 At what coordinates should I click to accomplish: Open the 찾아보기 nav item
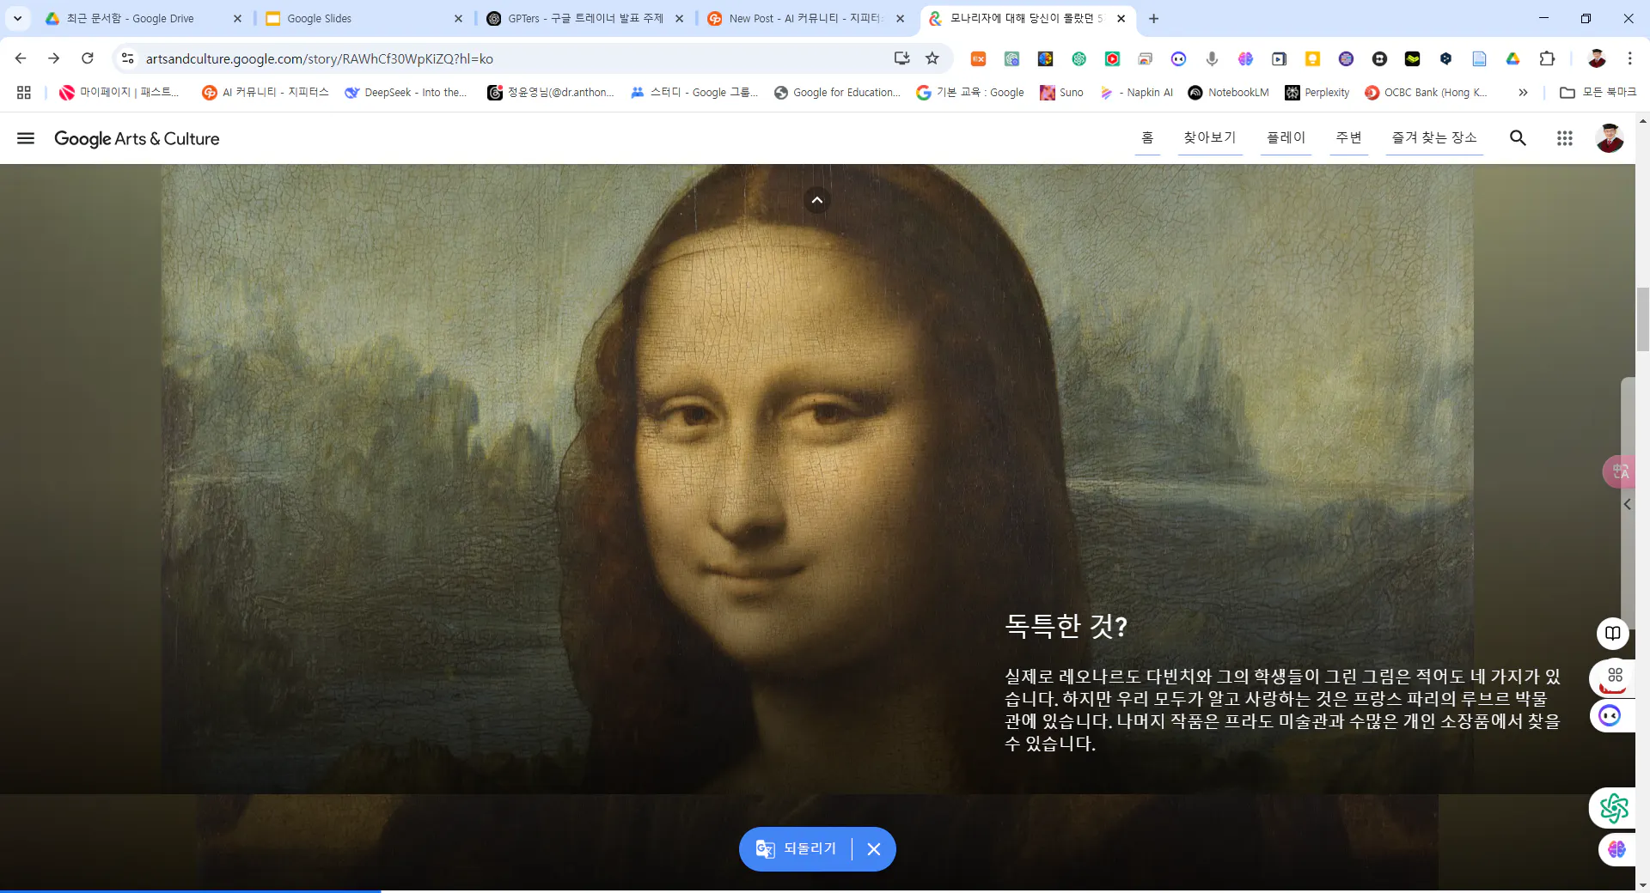coord(1209,137)
